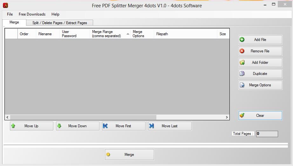Click the green plus Add File icon
293x166 pixels.
pyautogui.click(x=242, y=40)
